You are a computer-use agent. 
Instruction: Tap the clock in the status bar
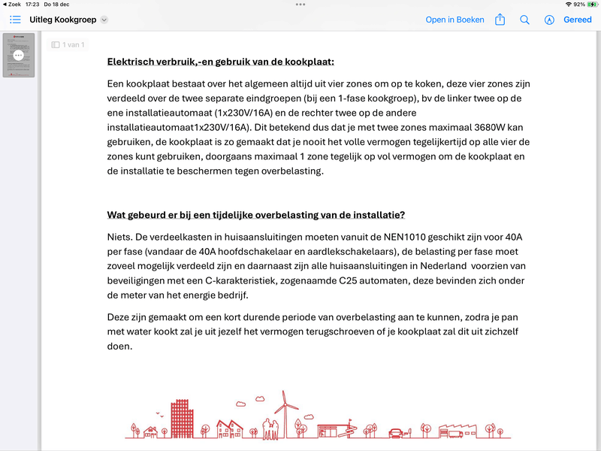click(x=33, y=6)
